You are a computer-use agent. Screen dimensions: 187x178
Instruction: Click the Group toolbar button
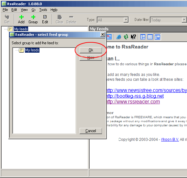click(33, 19)
